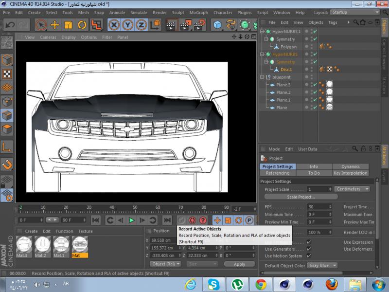The image size is (389, 292).
Task: Toggle the Plane.3 green enable checkmark
Action: pyautogui.click(x=315, y=85)
